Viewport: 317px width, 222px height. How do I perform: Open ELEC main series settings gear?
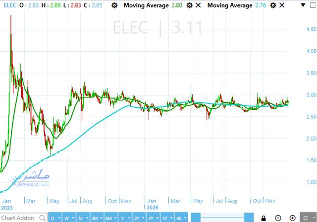[x=115, y=5]
